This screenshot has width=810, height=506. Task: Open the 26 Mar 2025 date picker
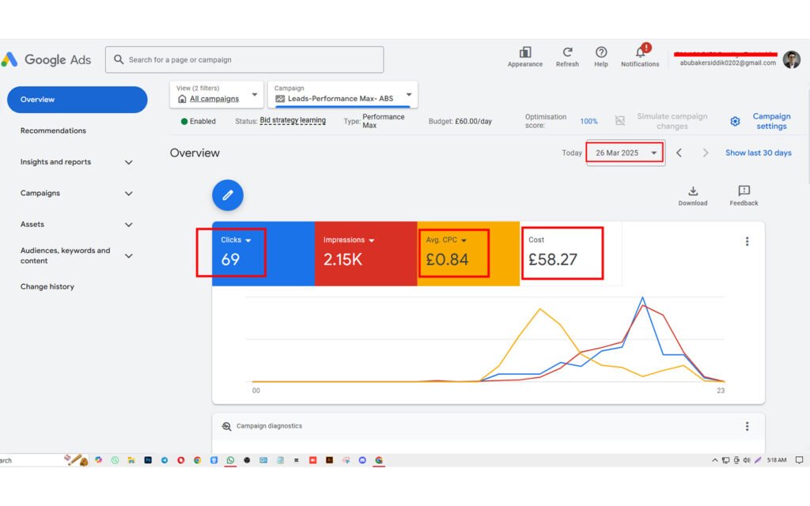tap(625, 153)
